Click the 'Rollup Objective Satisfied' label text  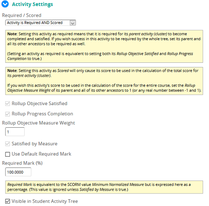pyautogui.click(x=39, y=103)
